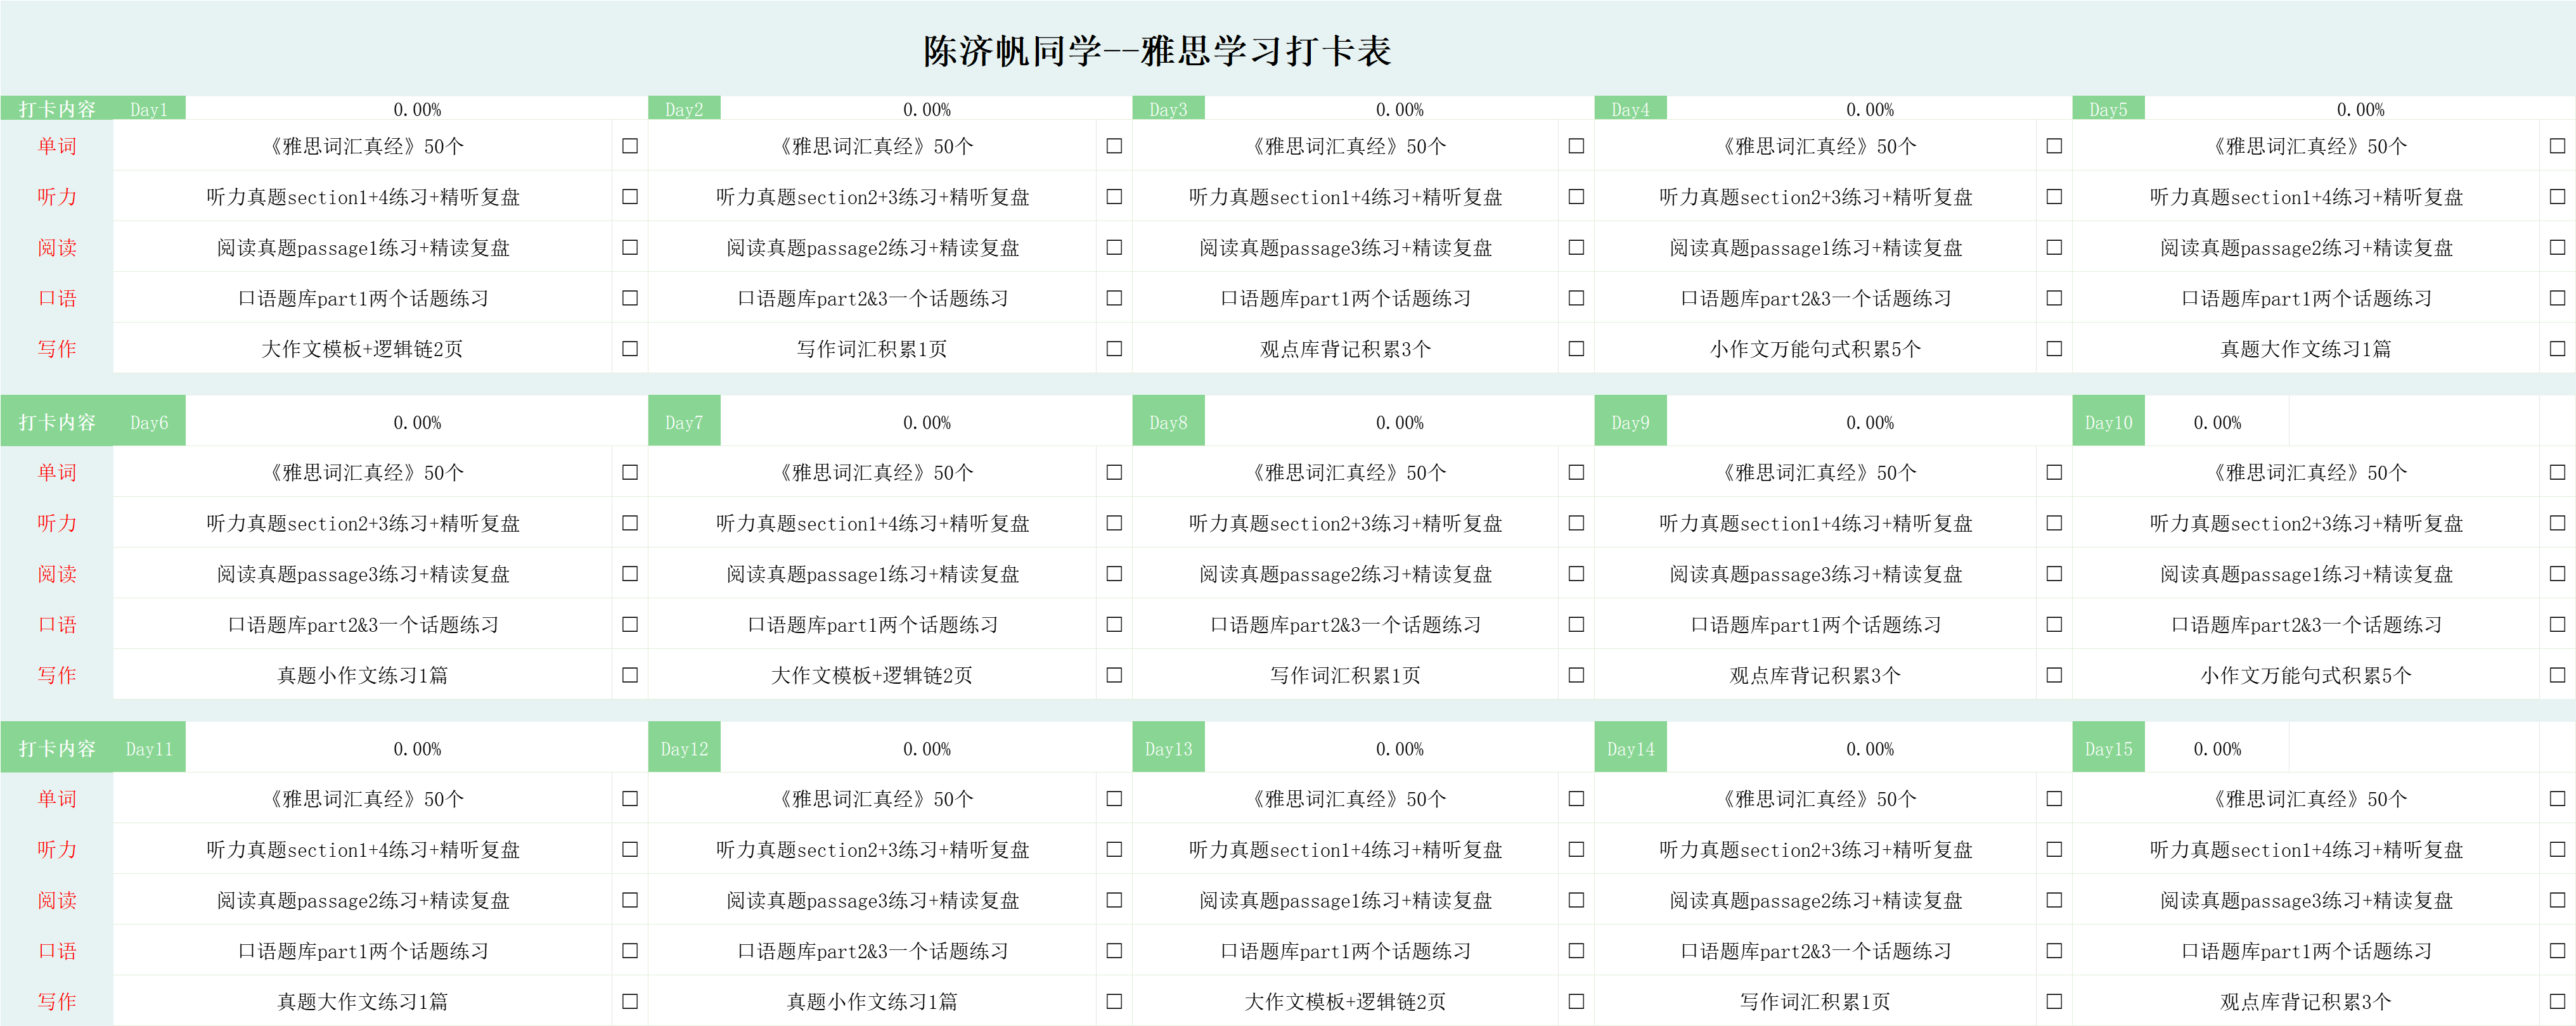Viewport: 2576px width, 1026px height.
Task: Tick Day14 单词 checkbox
Action: click(2054, 799)
